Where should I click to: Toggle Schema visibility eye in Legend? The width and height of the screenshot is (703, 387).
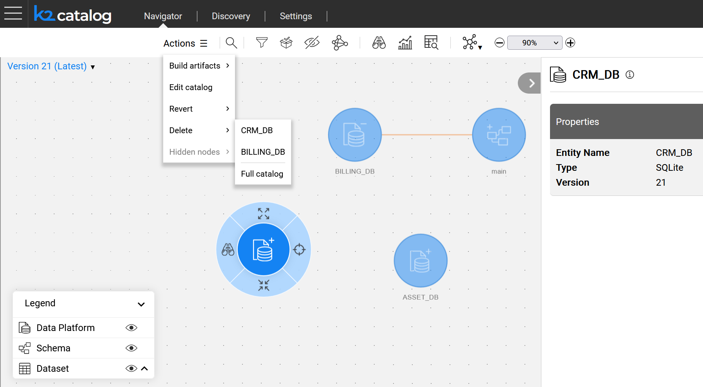coord(131,348)
